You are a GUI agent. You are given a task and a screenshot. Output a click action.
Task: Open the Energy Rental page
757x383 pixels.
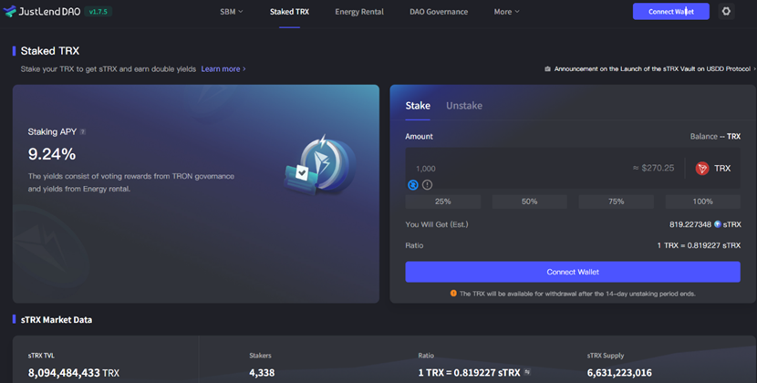pos(358,12)
